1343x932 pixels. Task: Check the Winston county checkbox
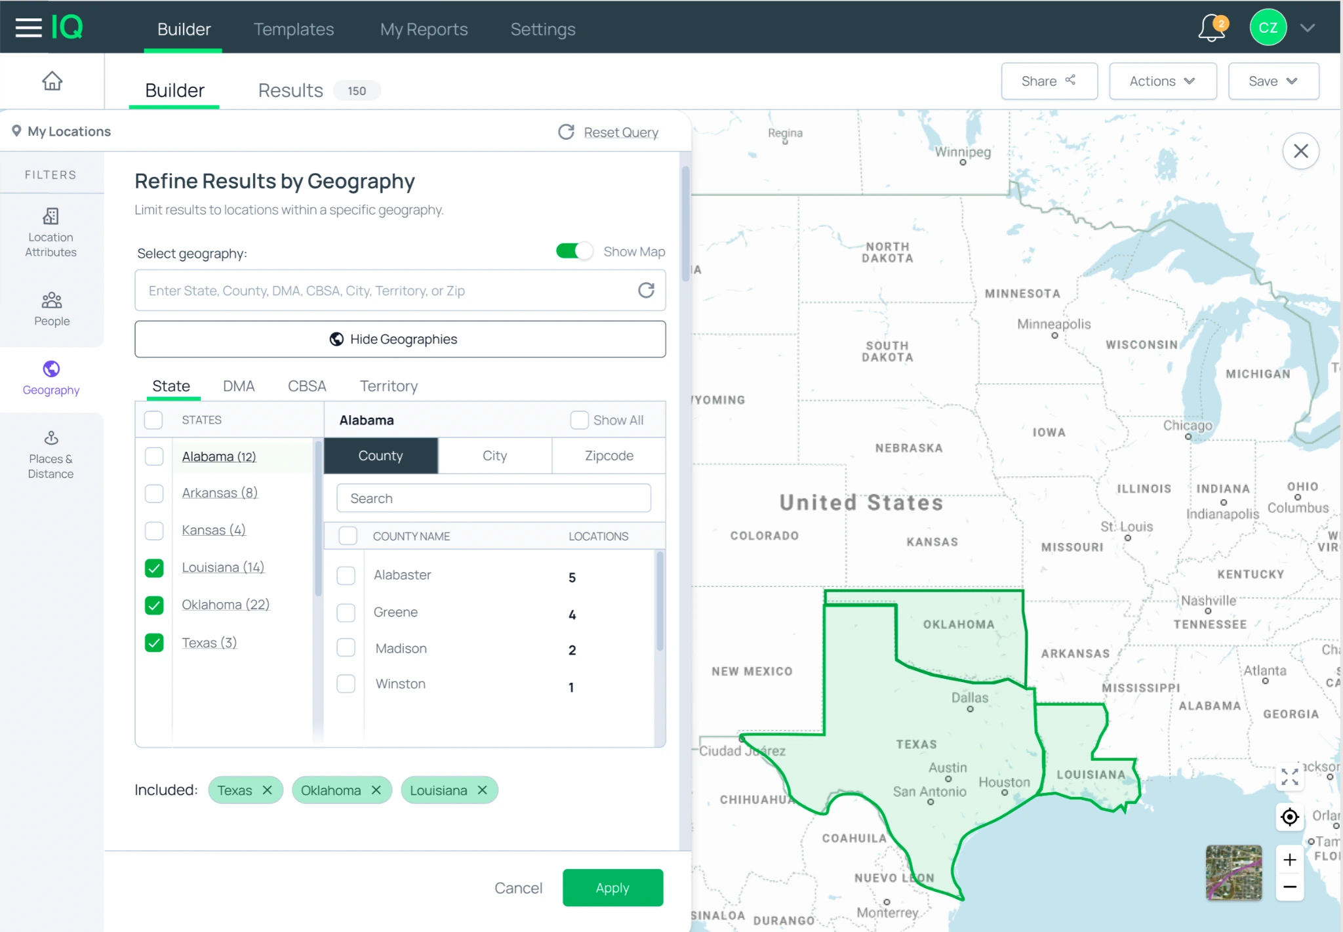tap(346, 683)
